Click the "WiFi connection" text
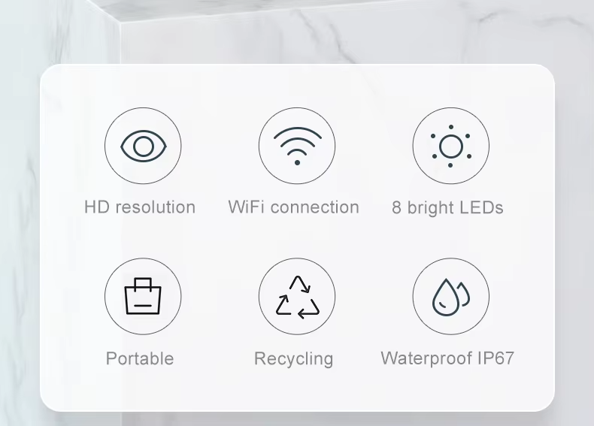The image size is (594, 426). tap(293, 207)
